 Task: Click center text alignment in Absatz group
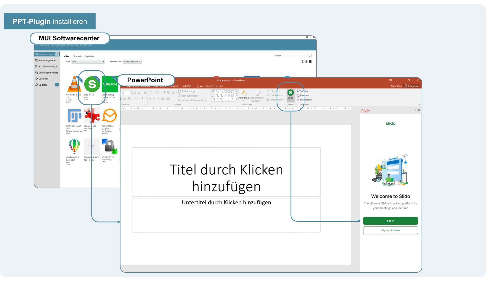pos(154,99)
